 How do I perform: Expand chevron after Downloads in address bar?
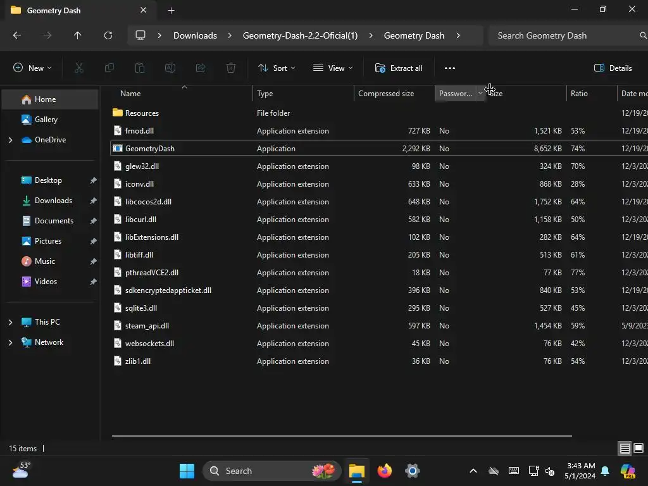coord(230,35)
